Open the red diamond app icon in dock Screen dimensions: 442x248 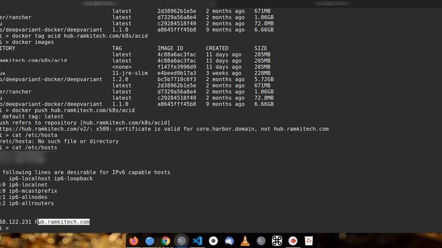pyautogui.click(x=293, y=240)
